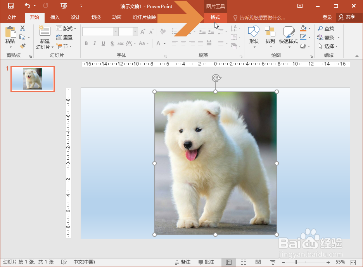Open the font size dropdown
The image size is (363, 267).
[x=135, y=31]
